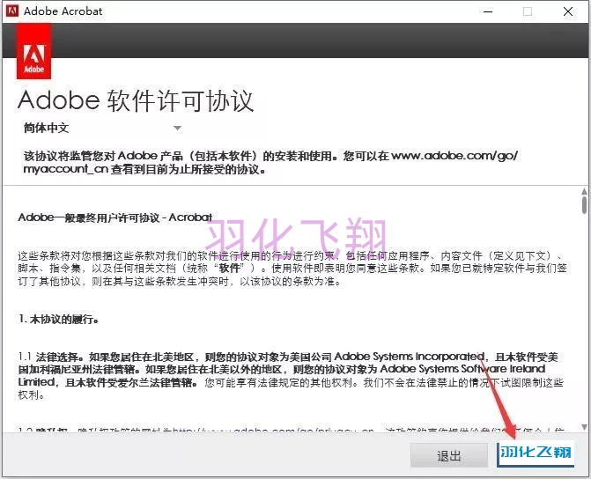Screen dimensions: 591x479
Task: Click the text "Adobe一般最终用户许可协议 - Acrobat"
Action: [x=115, y=217]
